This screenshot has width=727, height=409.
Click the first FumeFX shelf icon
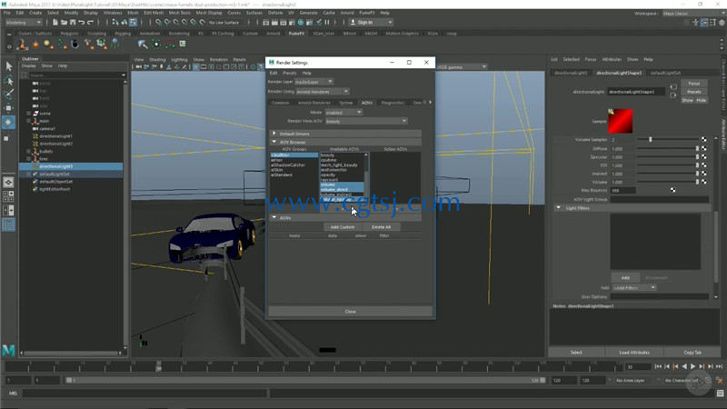click(22, 44)
